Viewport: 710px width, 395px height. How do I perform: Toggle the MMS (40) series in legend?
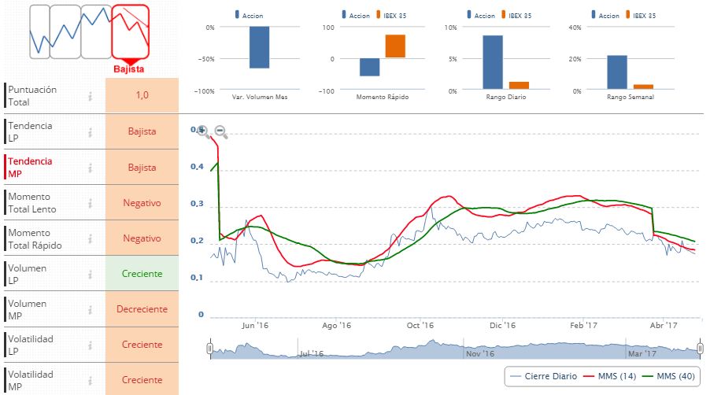click(669, 376)
